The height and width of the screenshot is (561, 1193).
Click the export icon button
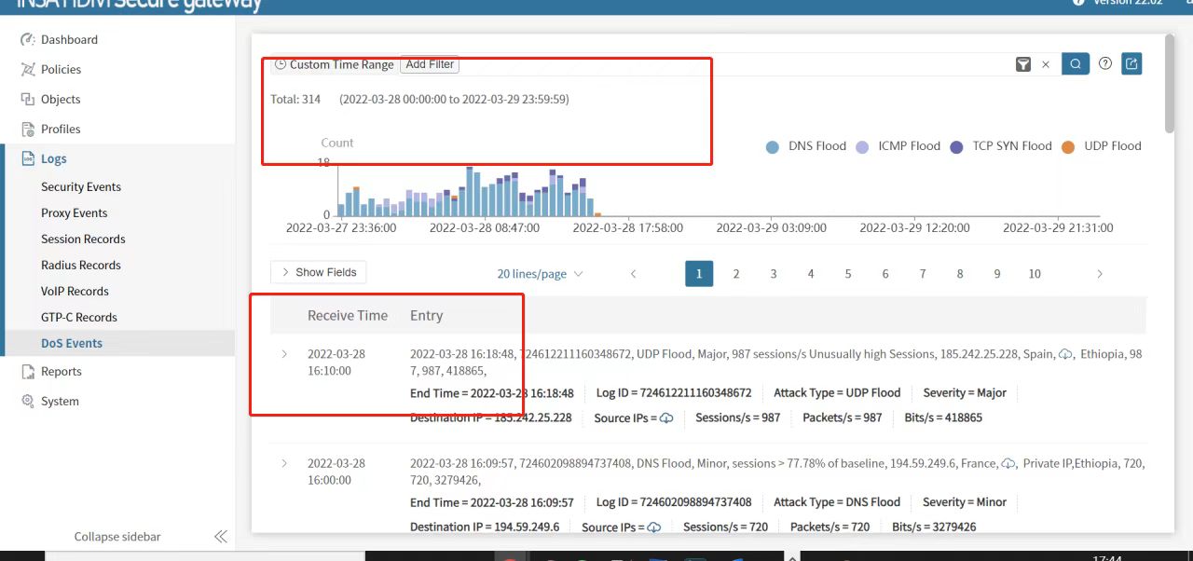1131,63
